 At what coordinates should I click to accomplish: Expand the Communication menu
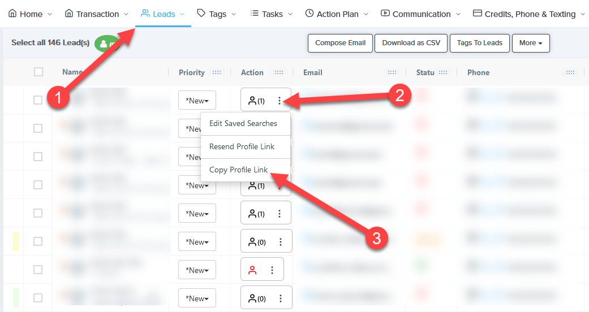point(421,14)
